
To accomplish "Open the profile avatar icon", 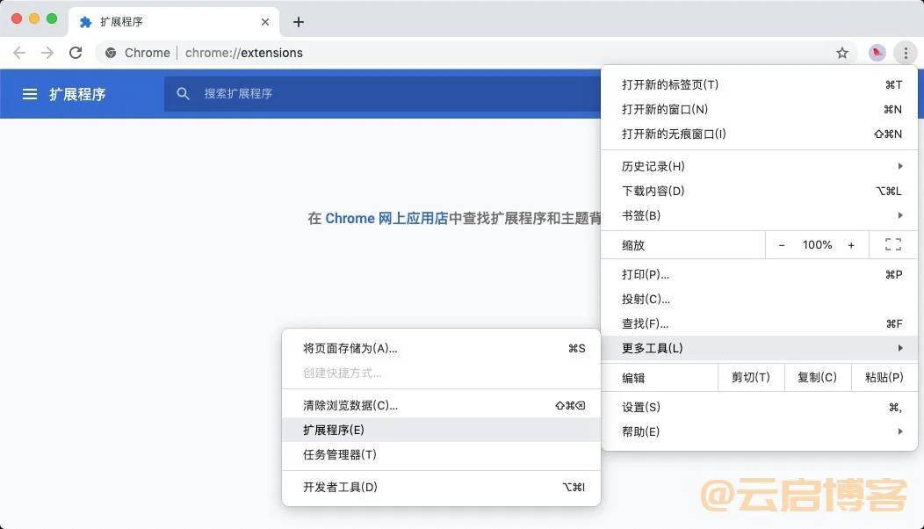I will [877, 53].
